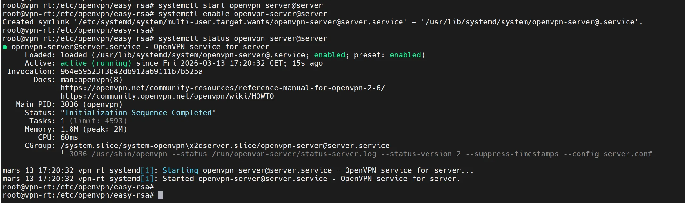685x203 pixels.
Task: Click the status-server.log path in the process line
Action: click(294, 154)
